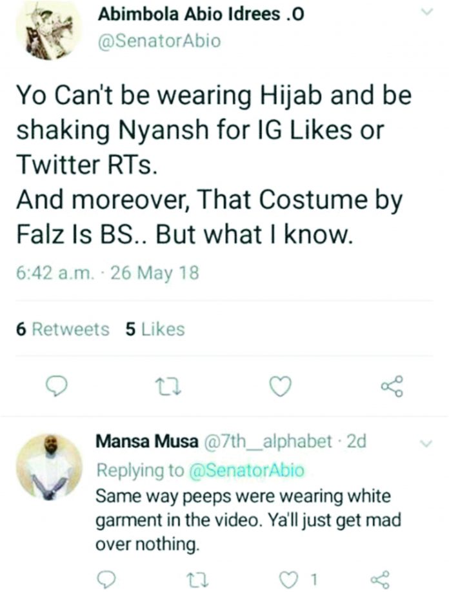The height and width of the screenshot is (592, 449).
Task: Open @SenatorAbio handle under author name
Action: click(x=159, y=41)
